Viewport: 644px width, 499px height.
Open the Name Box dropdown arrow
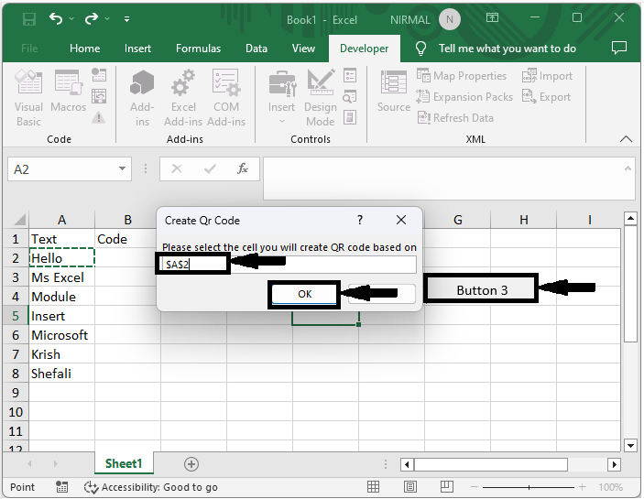click(124, 169)
